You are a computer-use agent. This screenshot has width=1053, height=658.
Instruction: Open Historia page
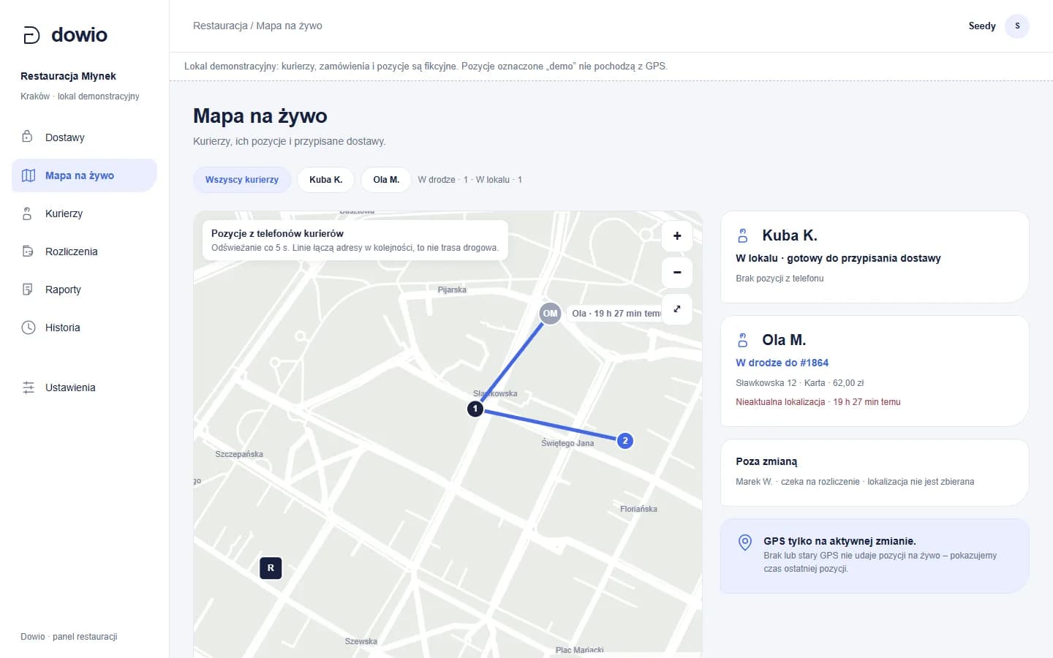tap(84, 328)
